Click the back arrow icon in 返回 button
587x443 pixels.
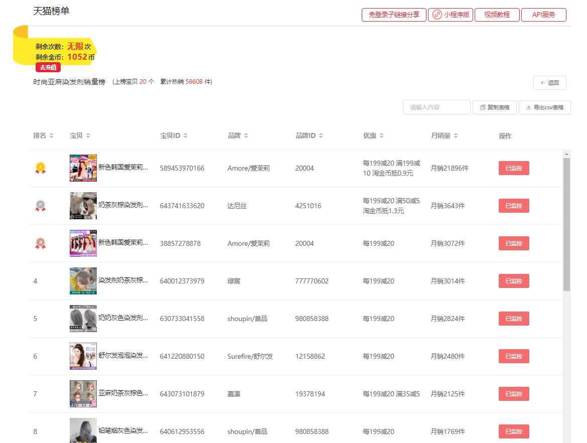pos(543,82)
